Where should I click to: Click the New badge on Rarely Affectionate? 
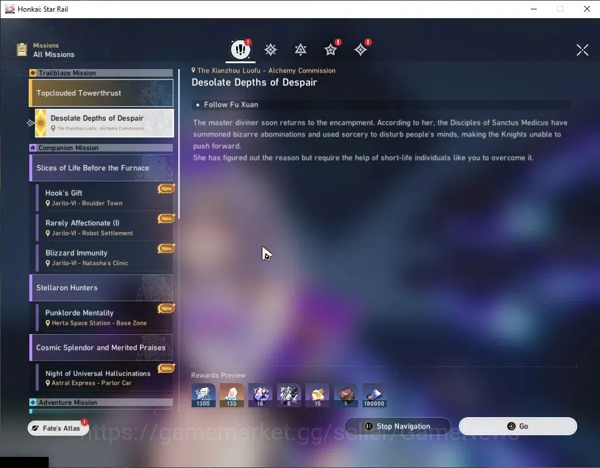point(166,219)
